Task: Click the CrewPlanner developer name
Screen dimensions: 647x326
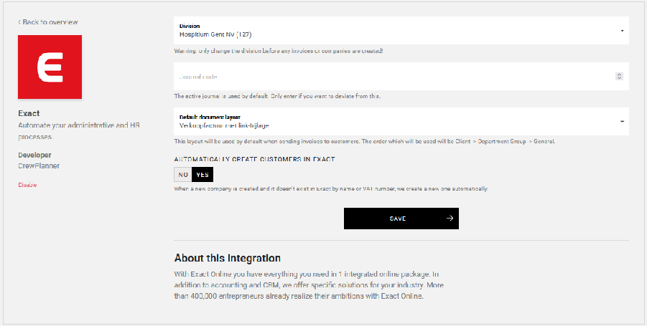Action: pos(39,166)
